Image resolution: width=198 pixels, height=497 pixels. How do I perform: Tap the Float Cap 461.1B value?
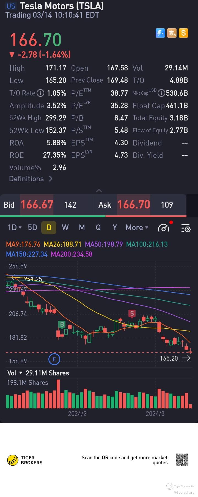pyautogui.click(x=177, y=106)
